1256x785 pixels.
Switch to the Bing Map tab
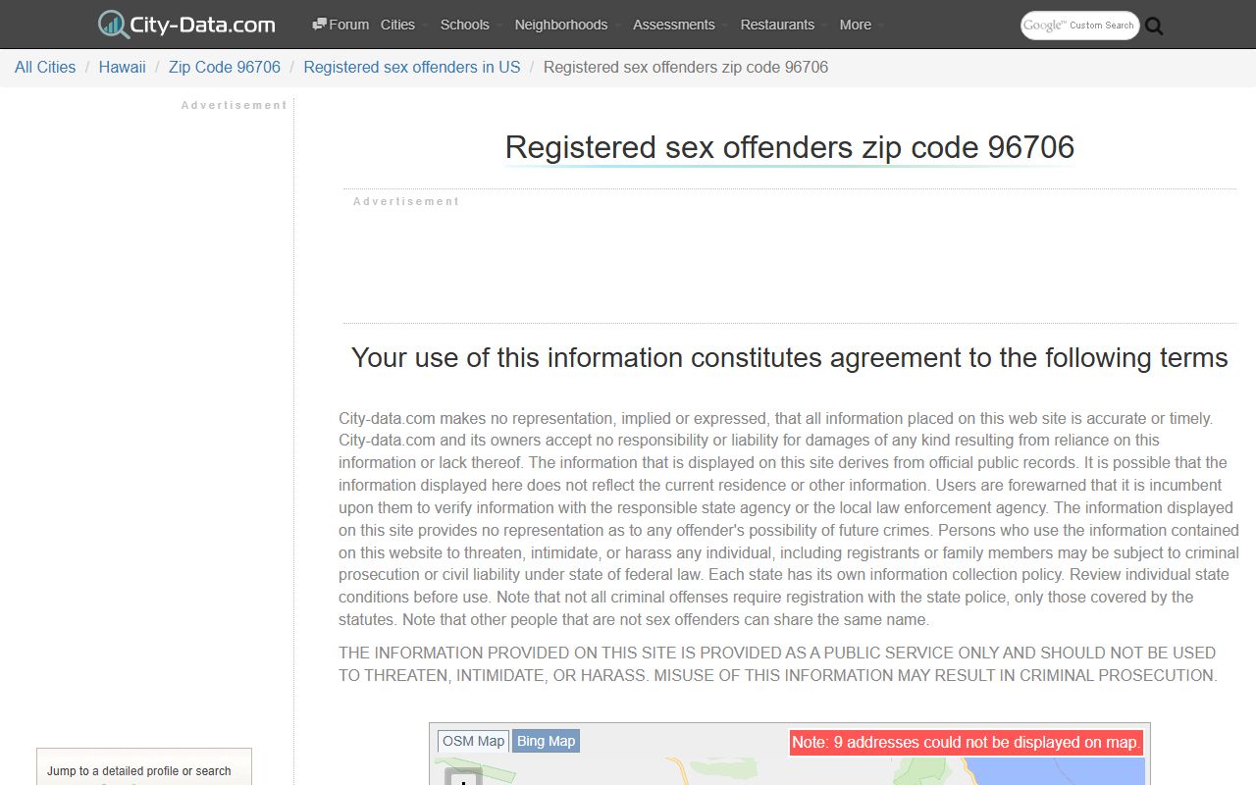pyautogui.click(x=547, y=741)
